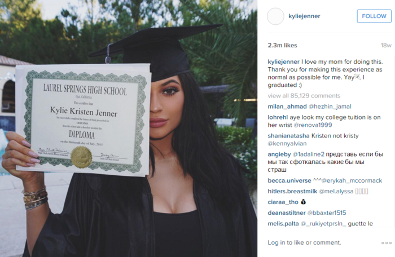Open the @renova1999 mention
The width and height of the screenshot is (395, 257).
tap(313, 125)
